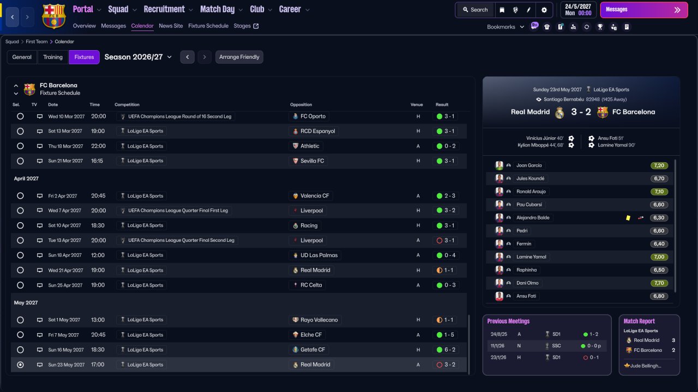Click the FC Barcelona crest in Fixture Schedule header
Image resolution: width=698 pixels, height=392 pixels.
(29, 89)
